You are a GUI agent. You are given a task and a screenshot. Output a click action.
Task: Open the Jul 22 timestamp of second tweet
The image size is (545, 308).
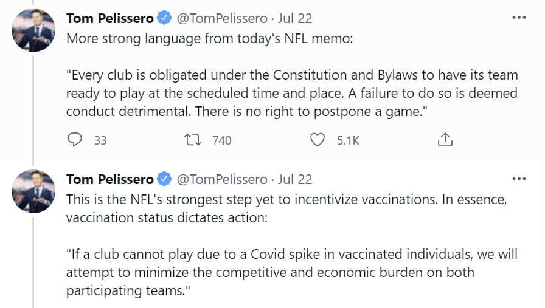[x=295, y=179]
